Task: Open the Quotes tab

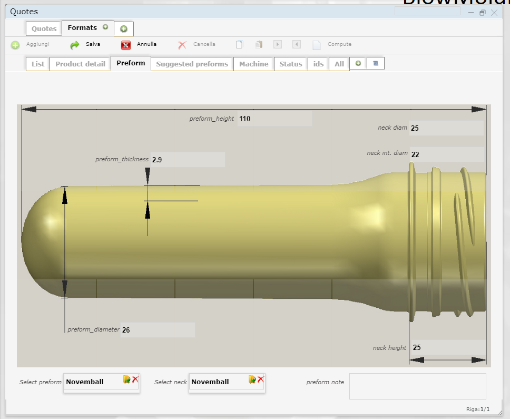Action: click(x=44, y=28)
